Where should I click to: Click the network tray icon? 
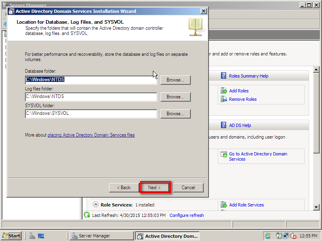tap(286, 236)
